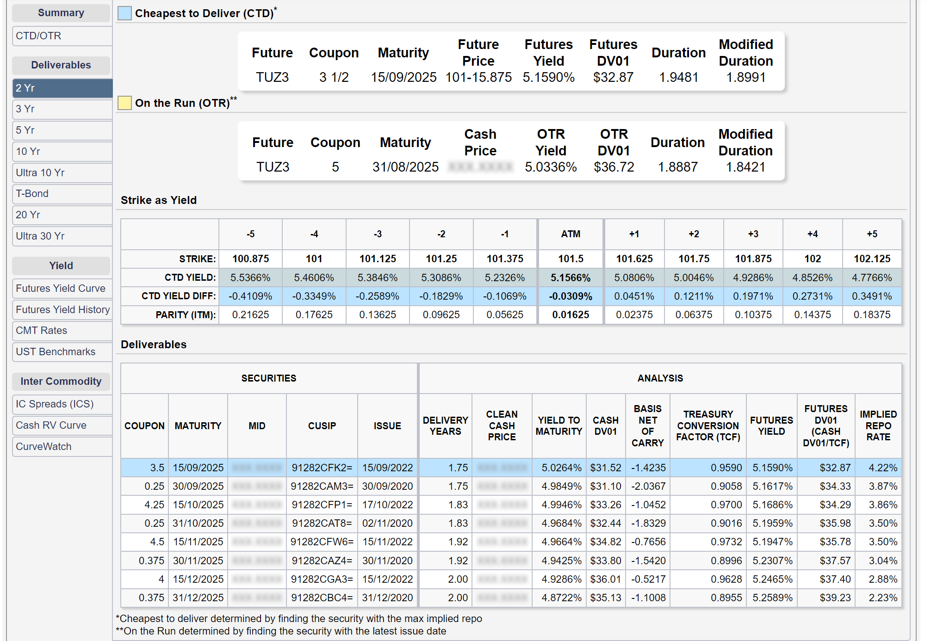Click the ATM strike column header

(571, 234)
